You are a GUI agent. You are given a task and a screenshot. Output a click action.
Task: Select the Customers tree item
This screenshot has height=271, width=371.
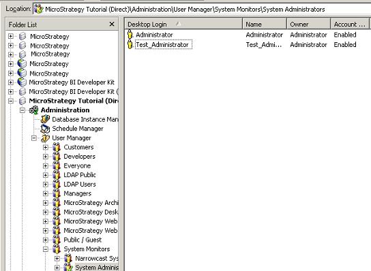coord(78,147)
